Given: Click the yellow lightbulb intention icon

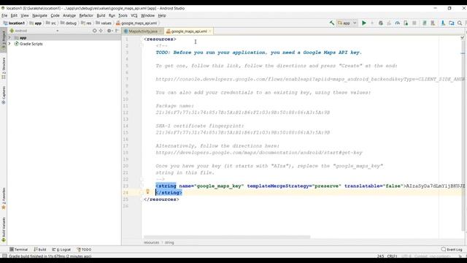Looking at the screenshot, I should coord(147,191).
